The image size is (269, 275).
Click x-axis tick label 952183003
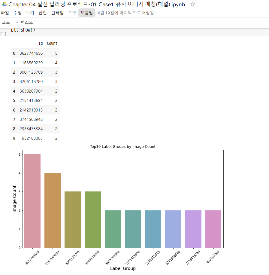coord(213,257)
